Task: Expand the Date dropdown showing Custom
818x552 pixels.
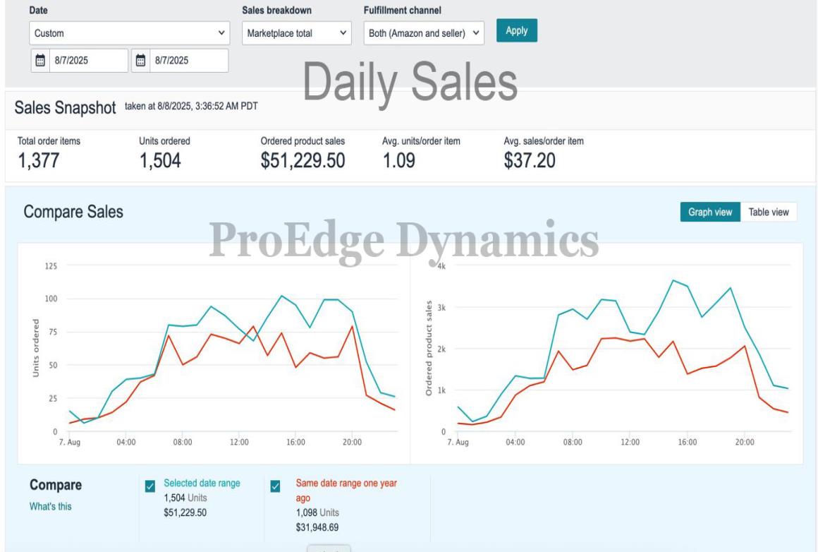Action: coord(130,32)
